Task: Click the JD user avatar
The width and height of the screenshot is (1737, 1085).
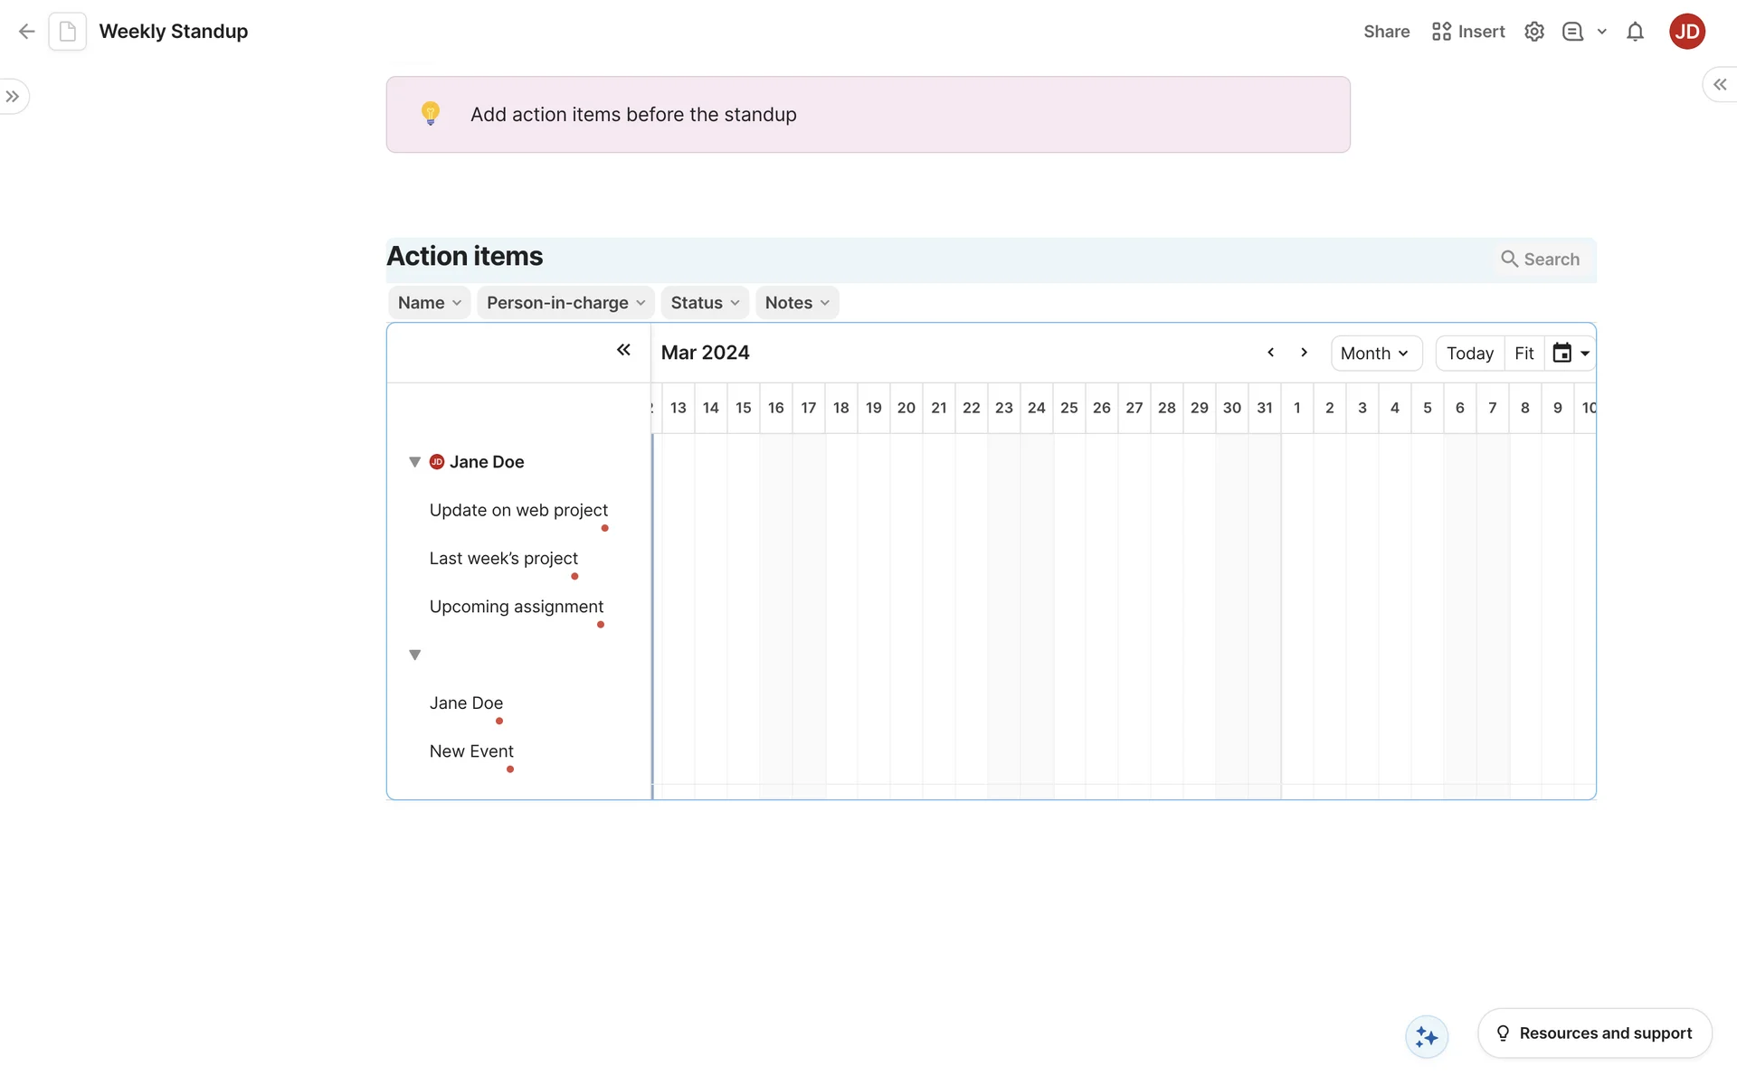Action: tap(1686, 32)
